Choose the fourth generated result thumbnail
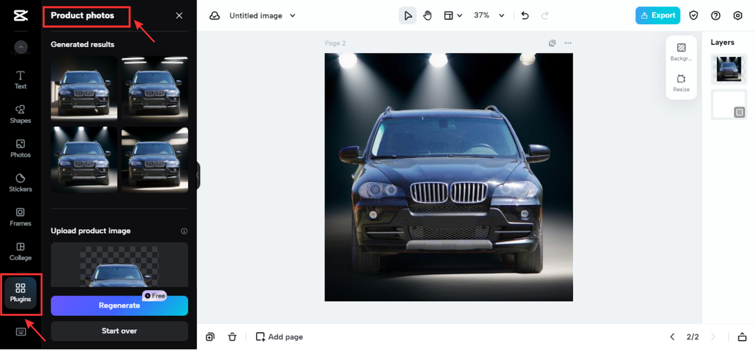The width and height of the screenshot is (755, 351). click(x=155, y=159)
